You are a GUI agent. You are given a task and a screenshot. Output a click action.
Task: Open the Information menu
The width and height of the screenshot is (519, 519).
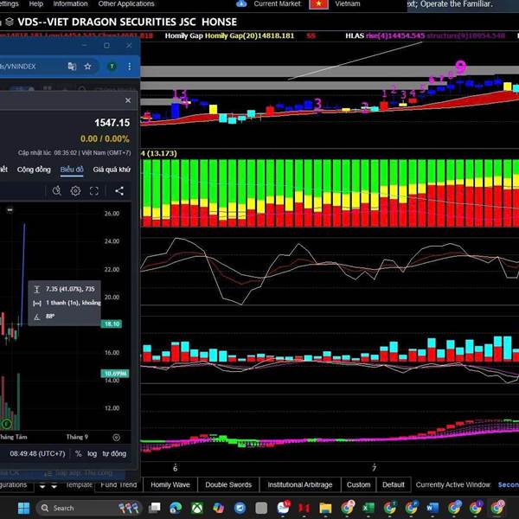click(71, 3)
